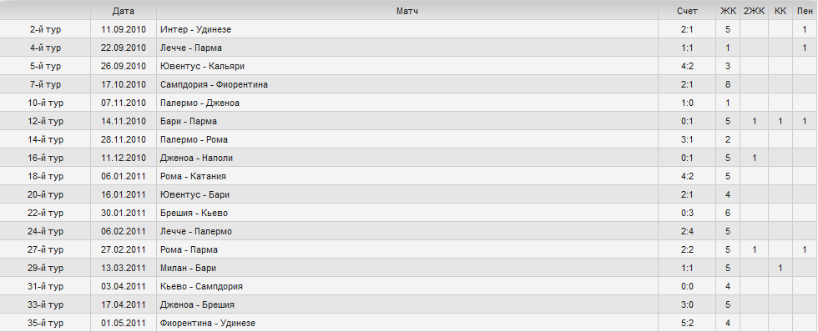Click the date 30.01.2011
The width and height of the screenshot is (818, 332).
click(x=124, y=214)
